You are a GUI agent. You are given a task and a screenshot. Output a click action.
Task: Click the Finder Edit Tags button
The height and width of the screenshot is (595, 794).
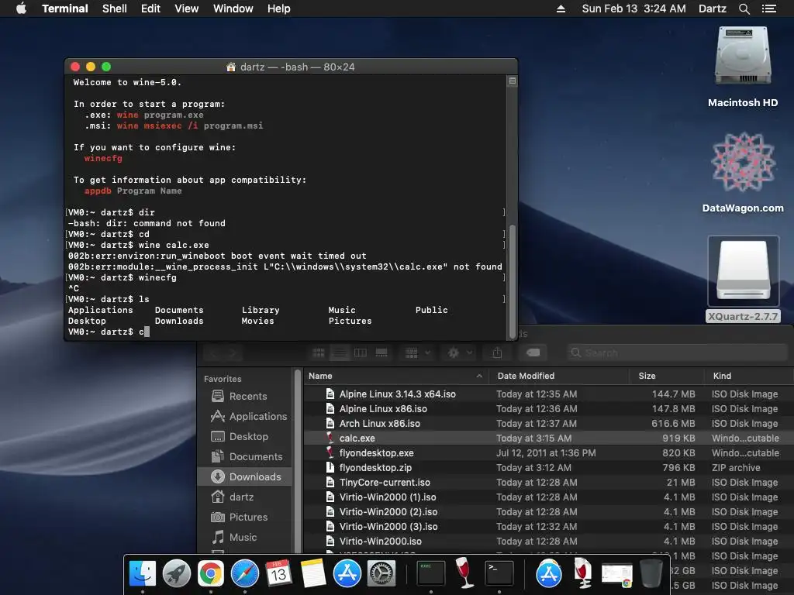click(533, 353)
